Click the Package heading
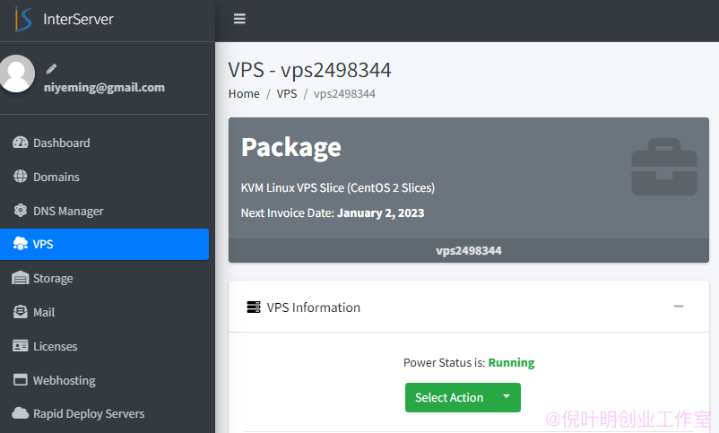The width and height of the screenshot is (719, 433). (291, 147)
